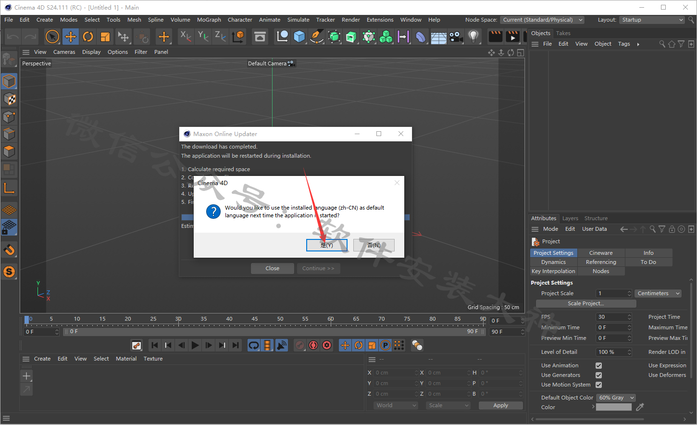Toggle Use Generators checkbox
Viewport: 697px width, 425px height.
598,375
